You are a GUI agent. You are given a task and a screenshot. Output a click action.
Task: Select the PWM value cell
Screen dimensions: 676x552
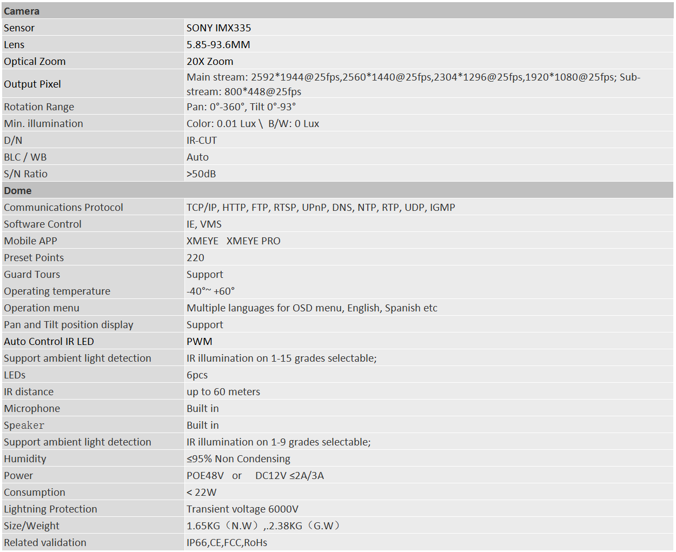pyautogui.click(x=200, y=341)
